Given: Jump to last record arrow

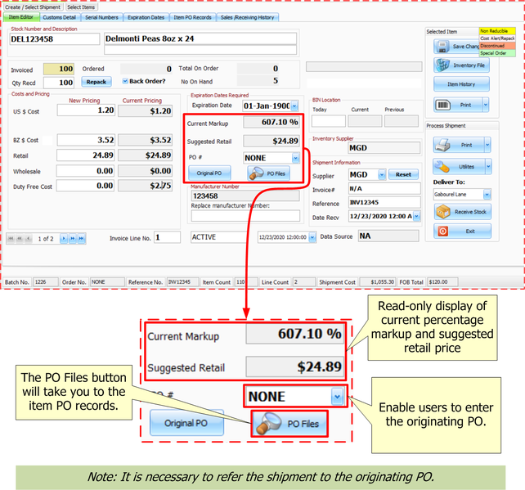Looking at the screenshot, I should click(x=81, y=239).
